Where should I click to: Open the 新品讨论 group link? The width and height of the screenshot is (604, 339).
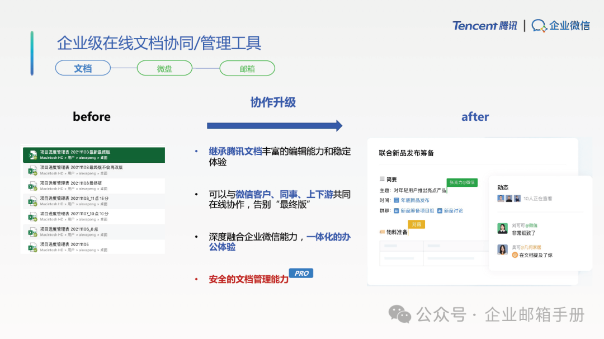pyautogui.click(x=454, y=211)
